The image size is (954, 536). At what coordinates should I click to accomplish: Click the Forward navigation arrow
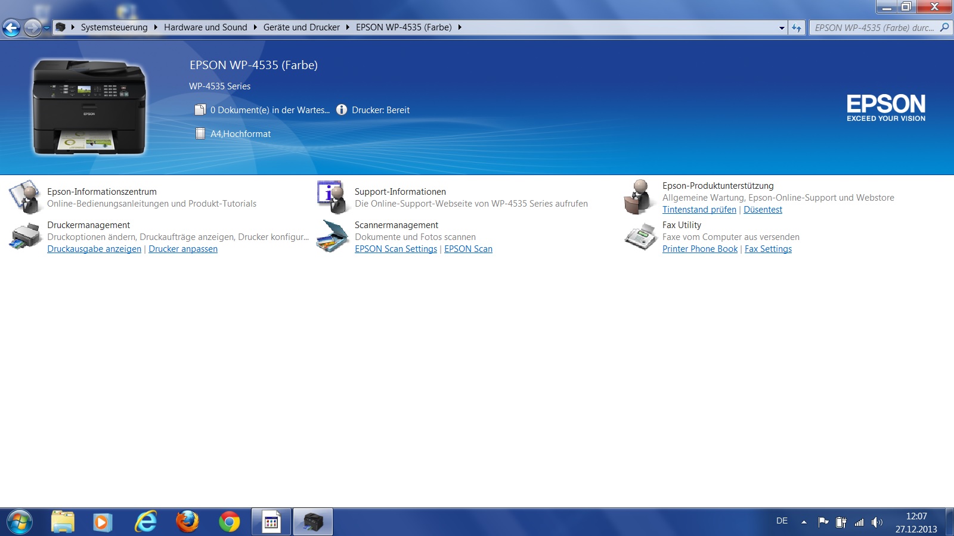tap(33, 27)
